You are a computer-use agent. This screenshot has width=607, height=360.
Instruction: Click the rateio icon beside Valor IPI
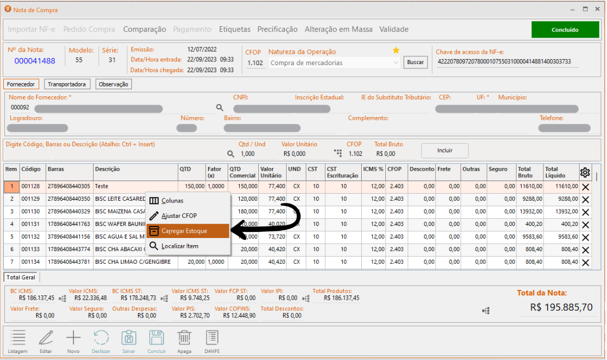point(306,299)
